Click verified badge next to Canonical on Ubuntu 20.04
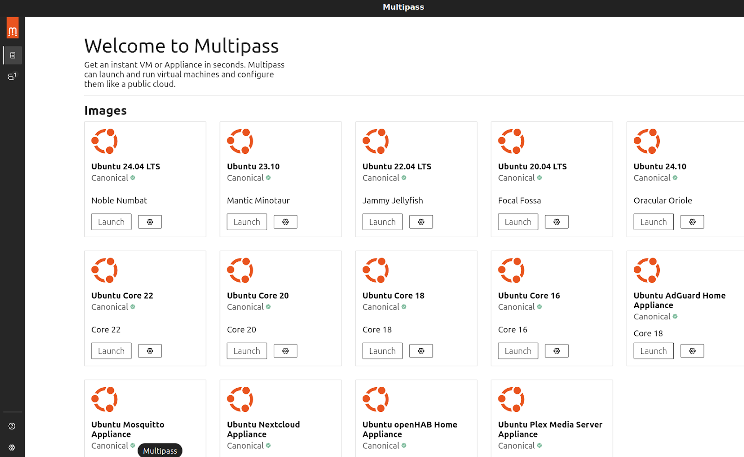 pos(539,178)
